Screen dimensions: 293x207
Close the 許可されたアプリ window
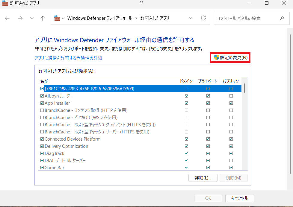pyautogui.click(x=284, y=3)
